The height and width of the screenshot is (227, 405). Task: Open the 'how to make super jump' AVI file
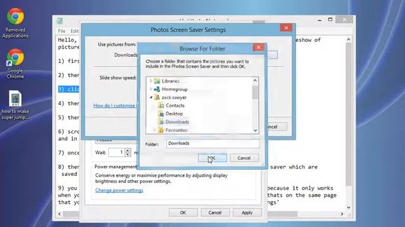click(x=15, y=105)
